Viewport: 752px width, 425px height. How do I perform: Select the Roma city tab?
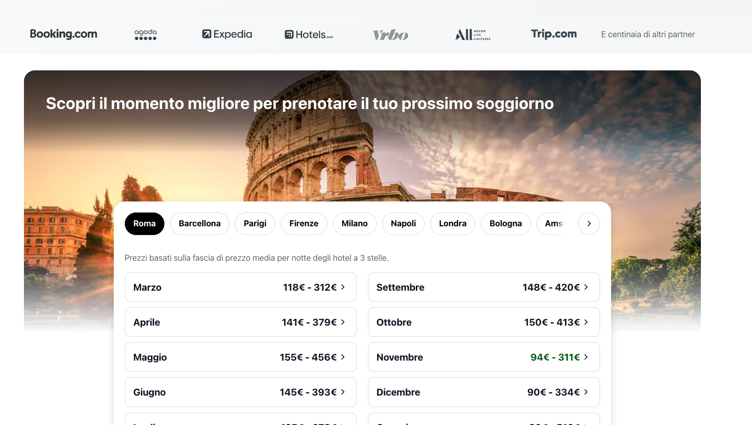pos(144,224)
